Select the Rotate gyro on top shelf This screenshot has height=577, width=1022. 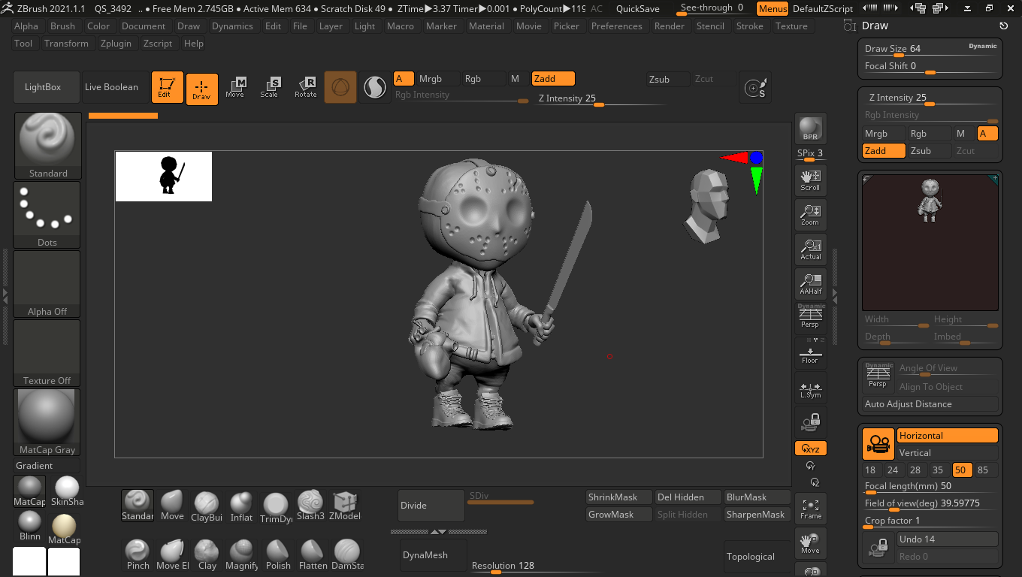pyautogui.click(x=306, y=87)
